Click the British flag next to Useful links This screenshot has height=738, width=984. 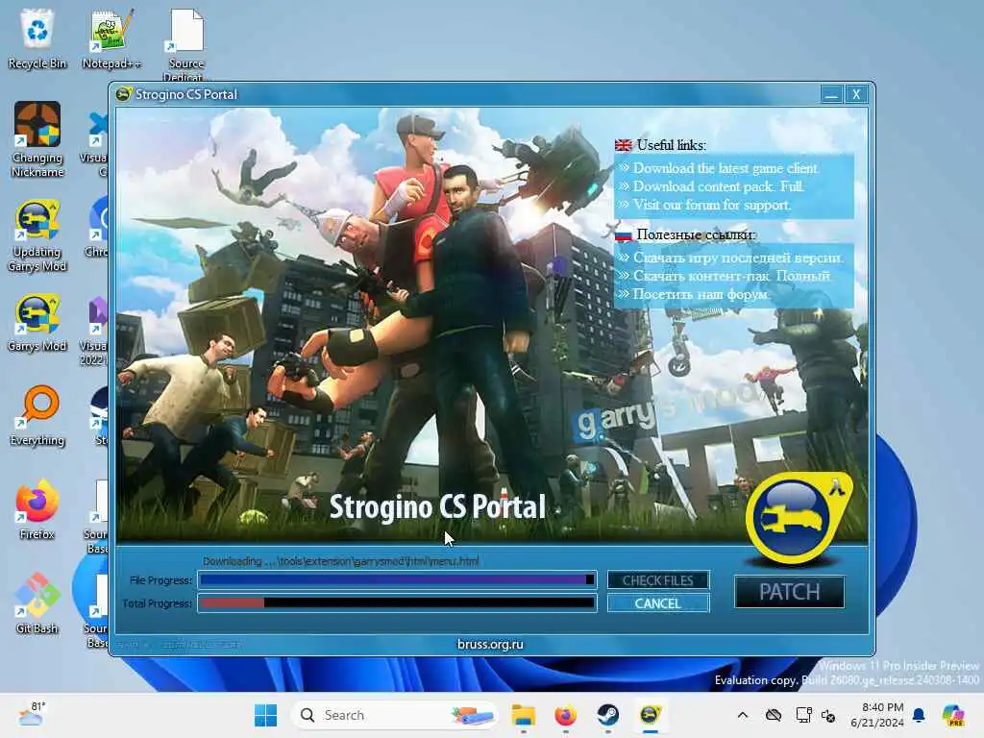[x=623, y=146]
